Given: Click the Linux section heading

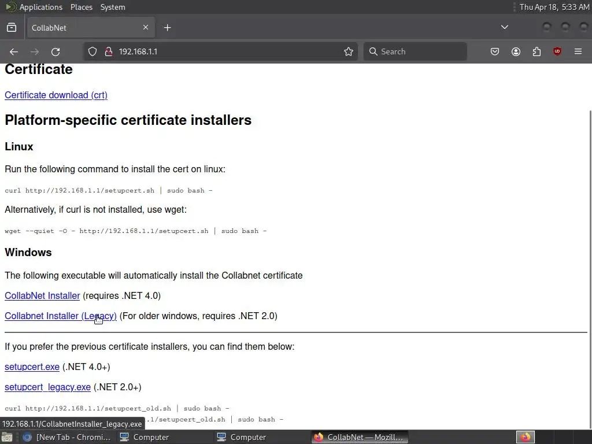Looking at the screenshot, I should pos(19,146).
